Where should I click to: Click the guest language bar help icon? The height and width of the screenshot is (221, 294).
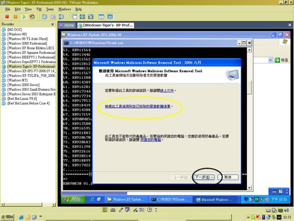pos(281,192)
